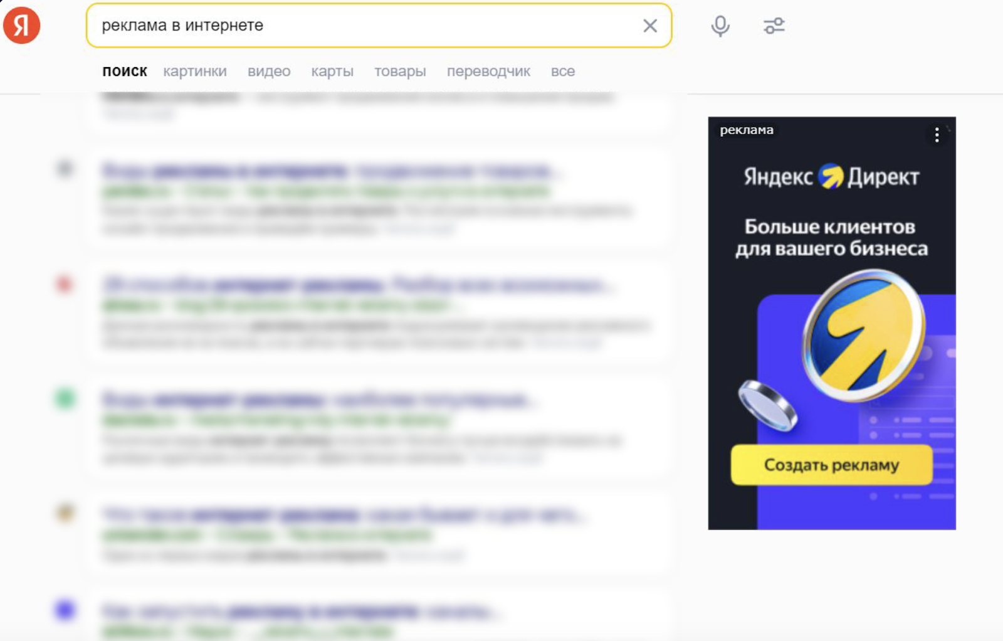Screen dimensions: 1003x641
Task: Activate voice search via microphone icon
Action: [720, 26]
